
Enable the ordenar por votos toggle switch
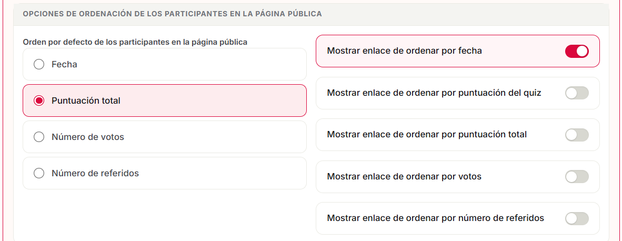click(577, 177)
